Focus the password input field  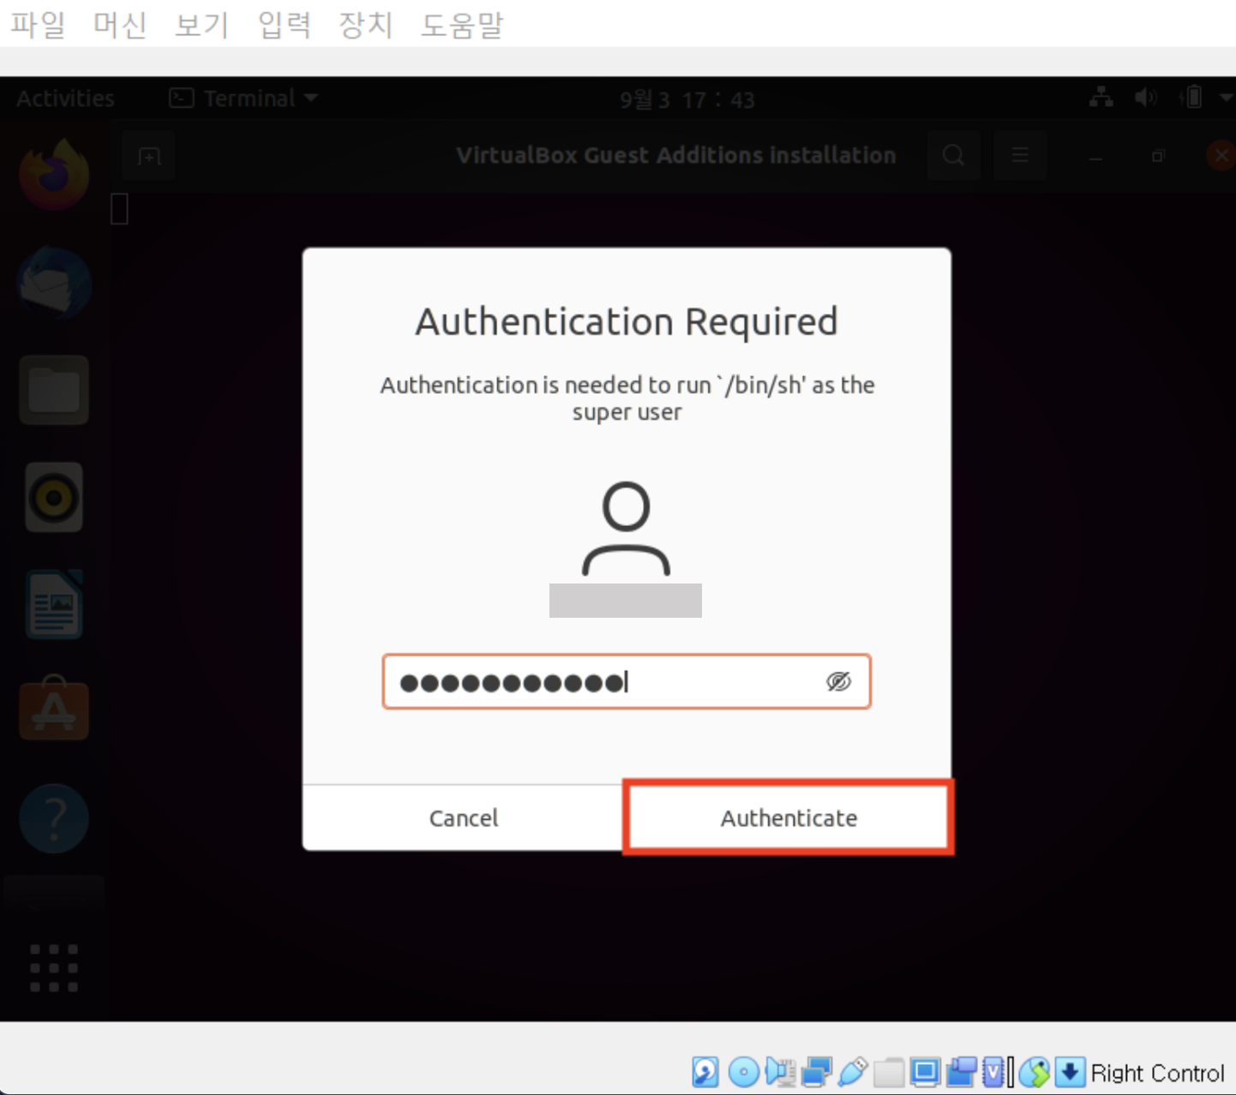(x=627, y=681)
